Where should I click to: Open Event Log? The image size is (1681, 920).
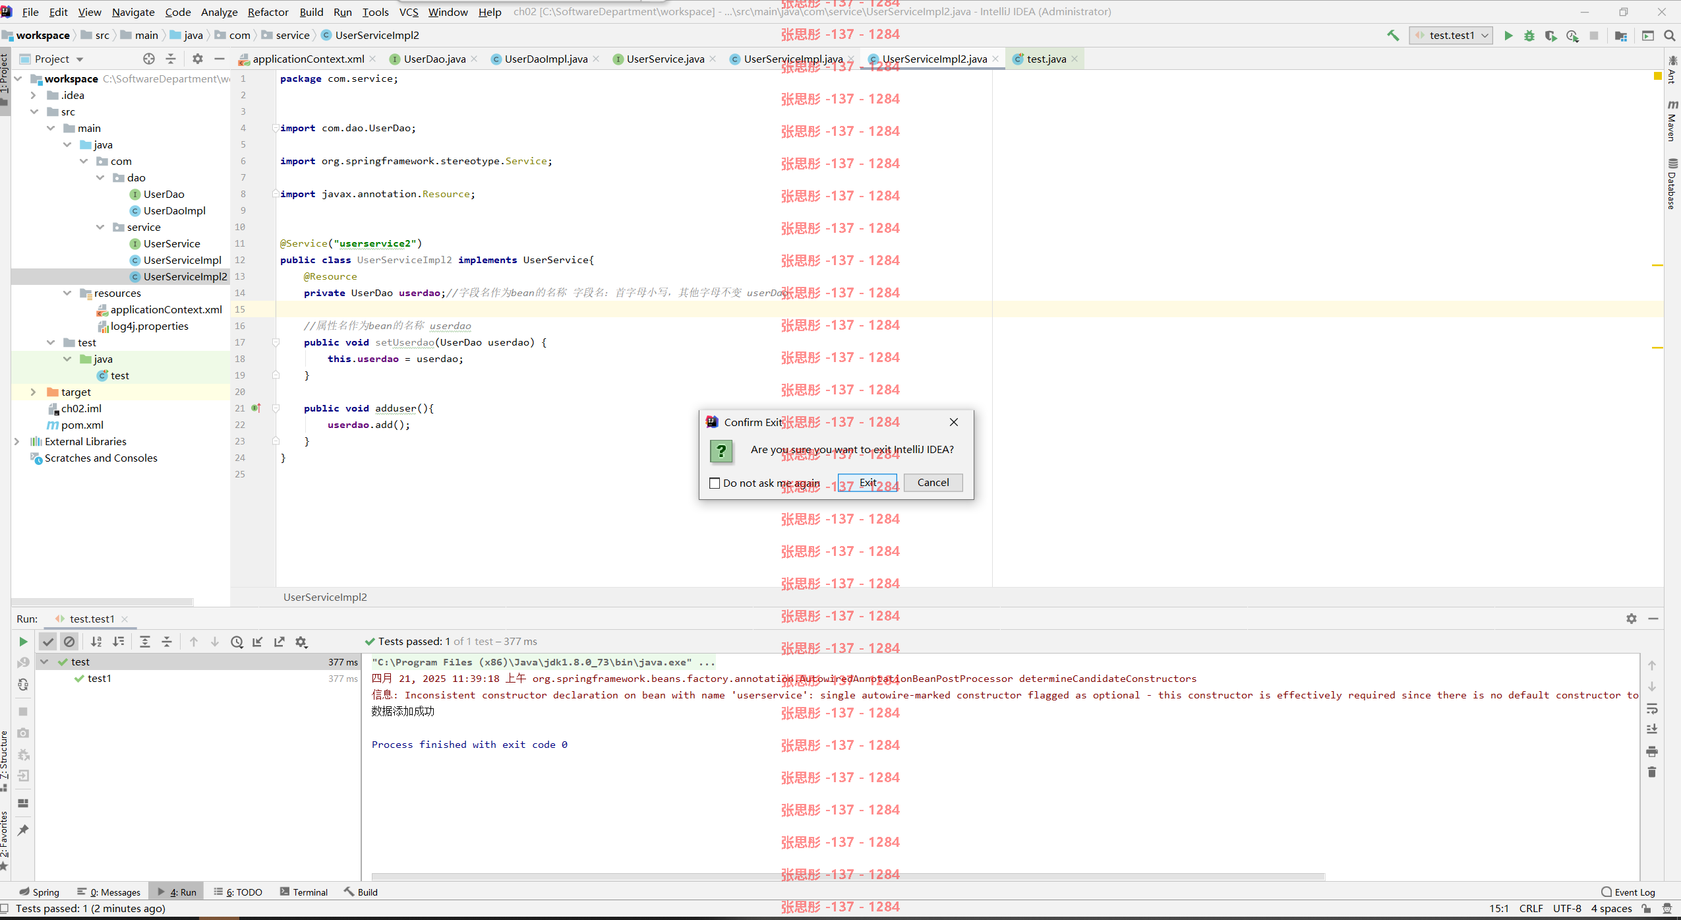click(1628, 892)
